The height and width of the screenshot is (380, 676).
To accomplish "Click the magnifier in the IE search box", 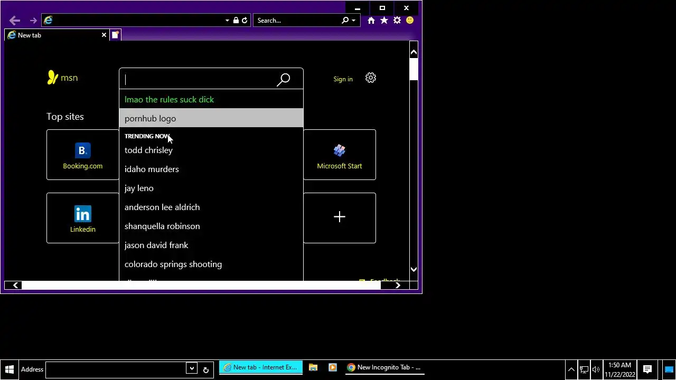I will point(345,21).
